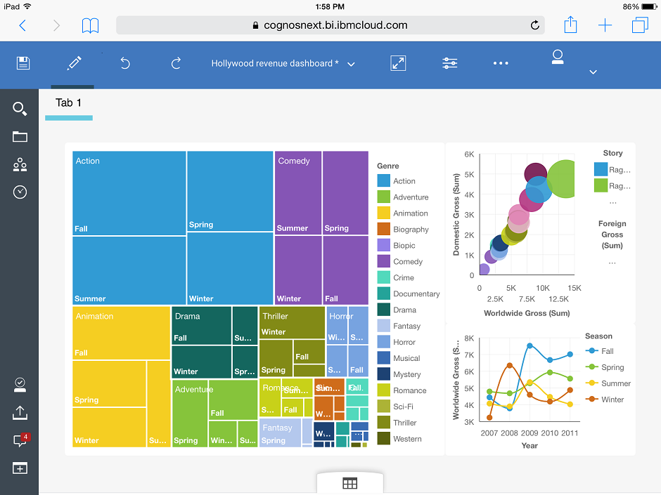The width and height of the screenshot is (661, 495).
Task: Open the shared users panel icon
Action: coord(19,164)
